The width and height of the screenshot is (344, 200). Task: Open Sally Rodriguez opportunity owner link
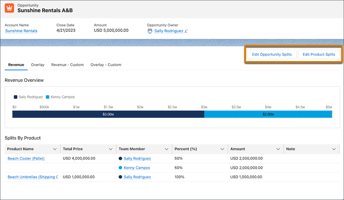[x=169, y=31]
